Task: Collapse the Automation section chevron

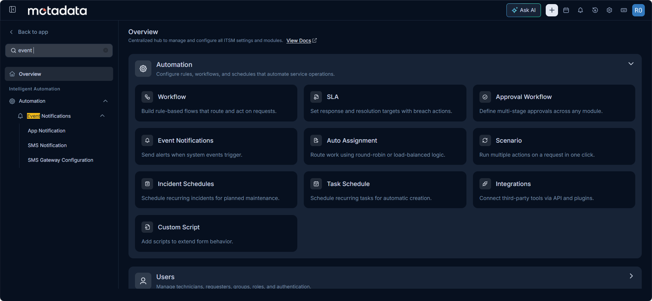Action: point(631,64)
